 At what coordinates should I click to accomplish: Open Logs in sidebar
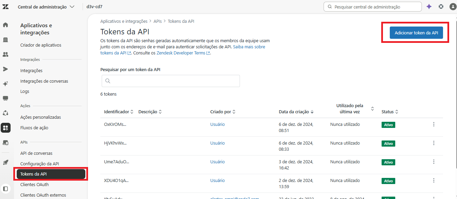25,91
